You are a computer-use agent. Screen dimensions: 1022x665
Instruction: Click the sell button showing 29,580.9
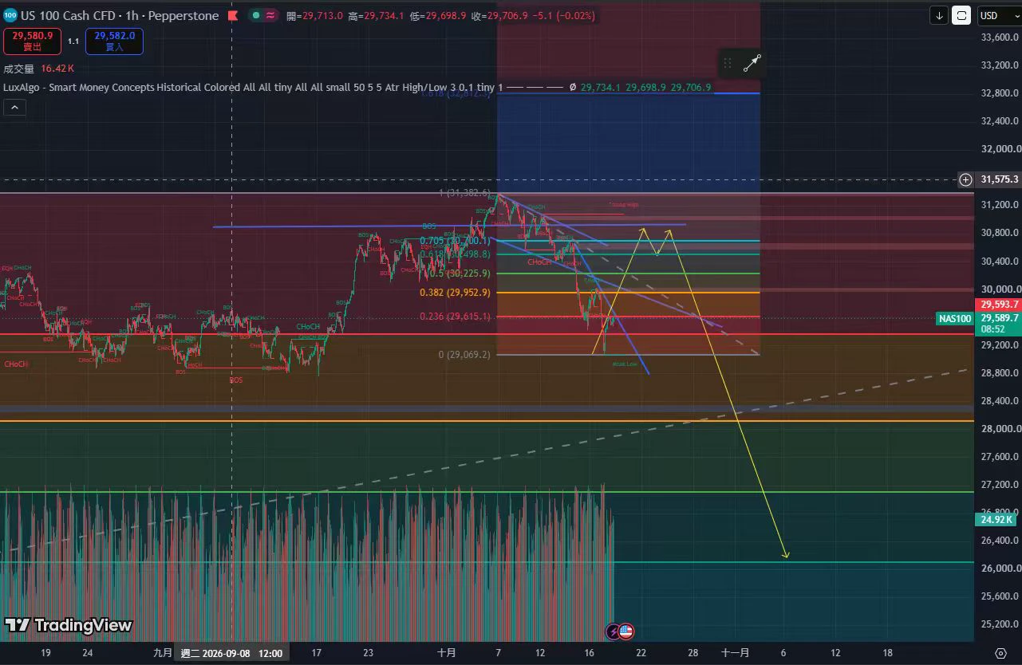pyautogui.click(x=34, y=41)
